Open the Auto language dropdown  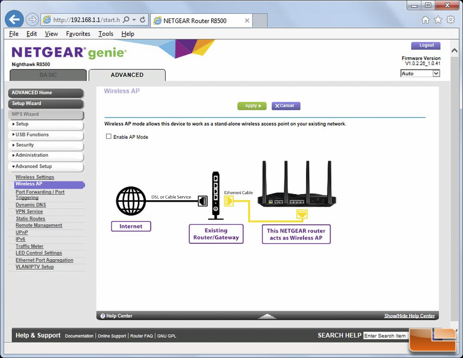click(420, 74)
